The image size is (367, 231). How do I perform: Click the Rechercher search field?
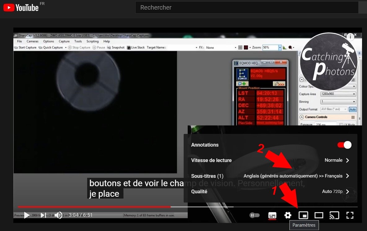coord(247,7)
